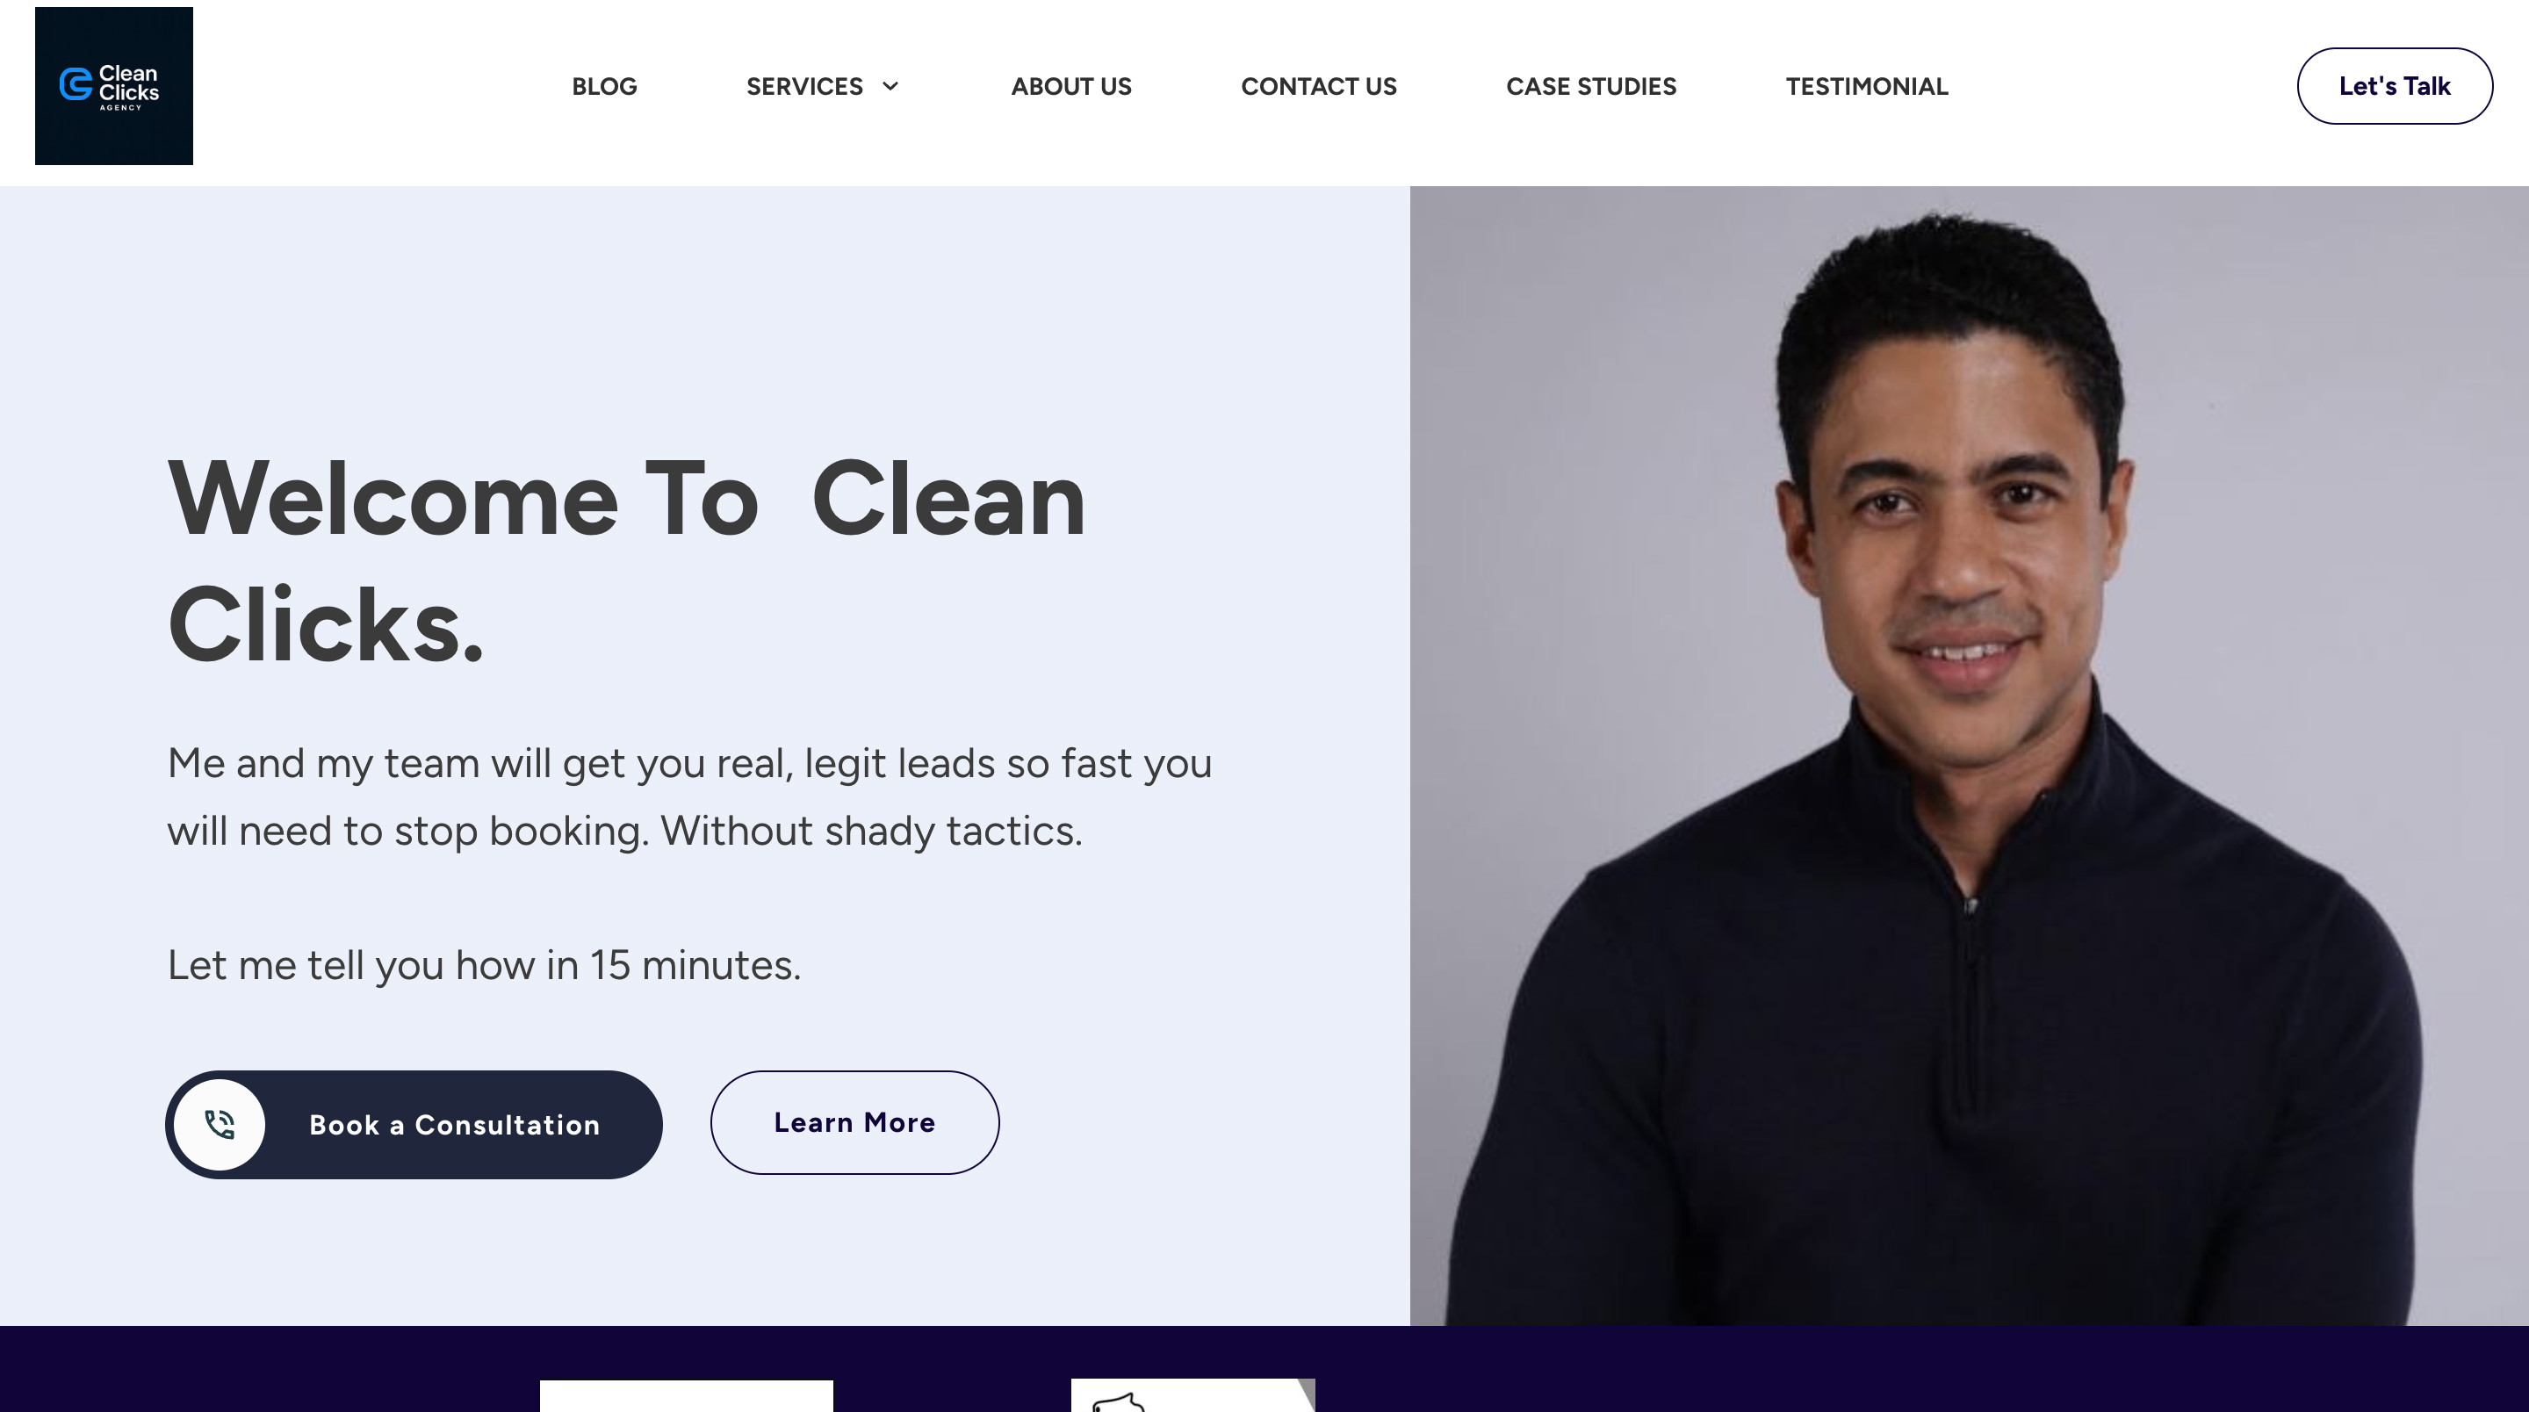Go to the Blog page
Screen dimensions: 2529x1412
(x=604, y=86)
